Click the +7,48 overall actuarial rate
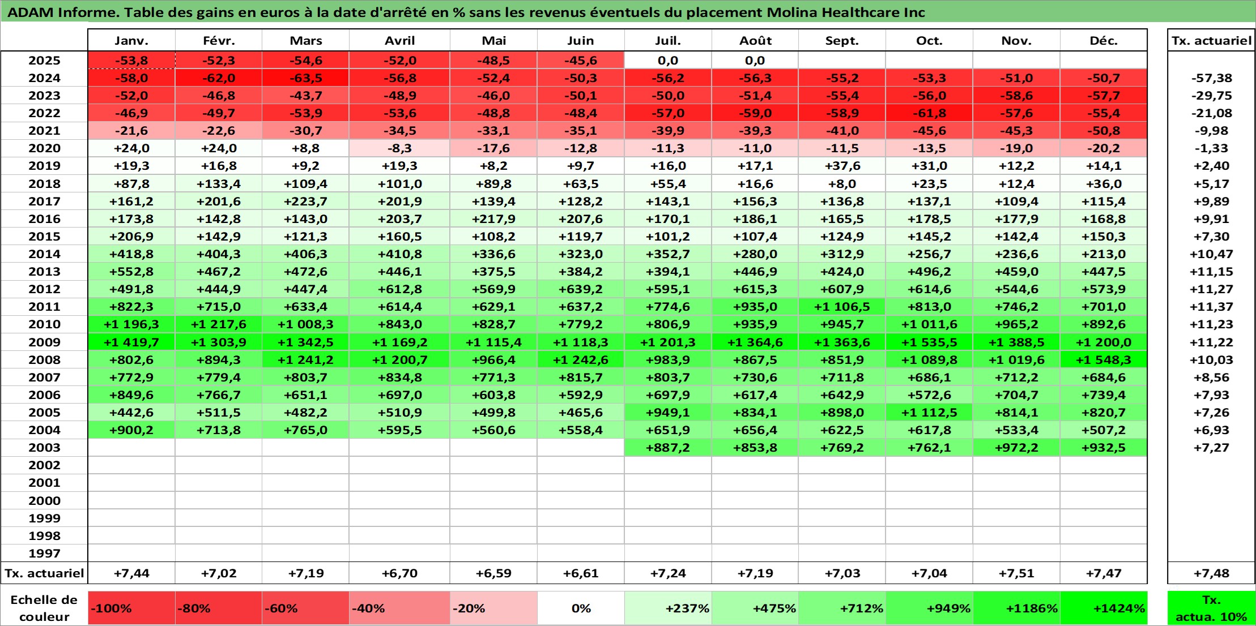1256x626 pixels. coord(1211,573)
